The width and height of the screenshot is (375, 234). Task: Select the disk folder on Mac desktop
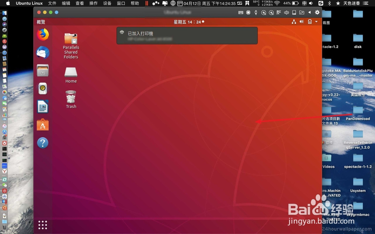(358, 41)
